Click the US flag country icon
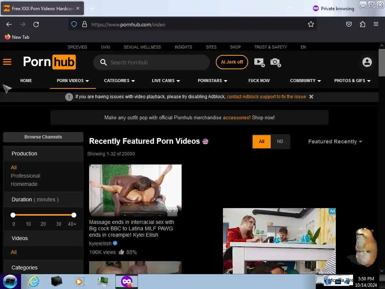 pyautogui.click(x=205, y=141)
